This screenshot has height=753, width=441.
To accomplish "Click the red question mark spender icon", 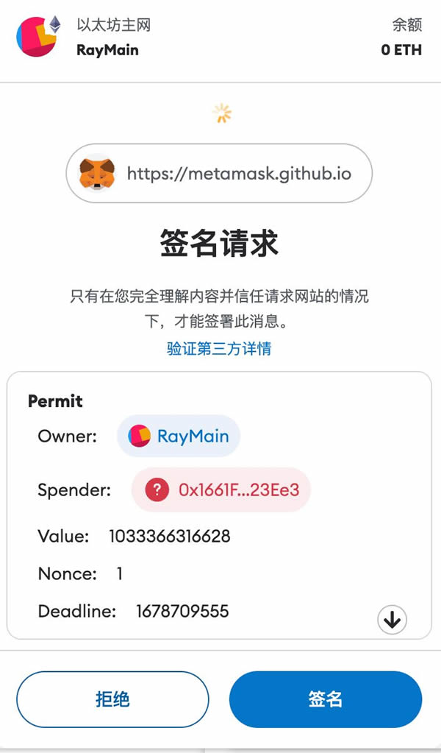I will (x=157, y=489).
